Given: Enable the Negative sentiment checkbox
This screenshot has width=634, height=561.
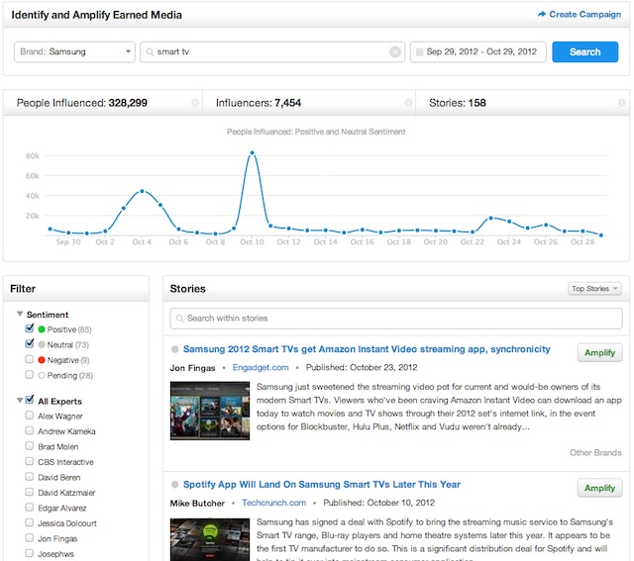Looking at the screenshot, I should (29, 360).
